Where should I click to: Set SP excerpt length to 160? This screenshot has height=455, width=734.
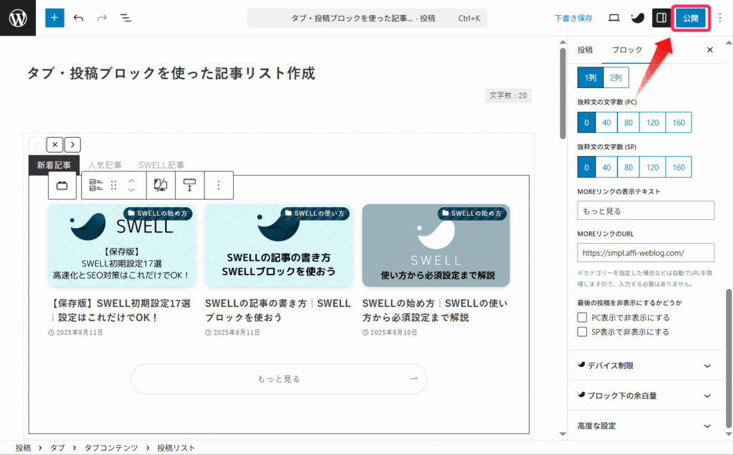tap(678, 167)
